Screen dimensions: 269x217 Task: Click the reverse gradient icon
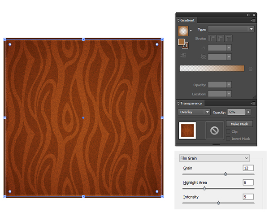point(183,55)
